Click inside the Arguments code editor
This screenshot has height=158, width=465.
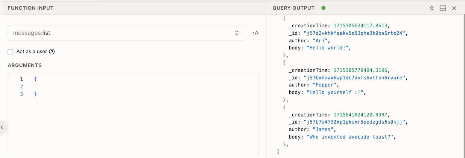(133, 113)
